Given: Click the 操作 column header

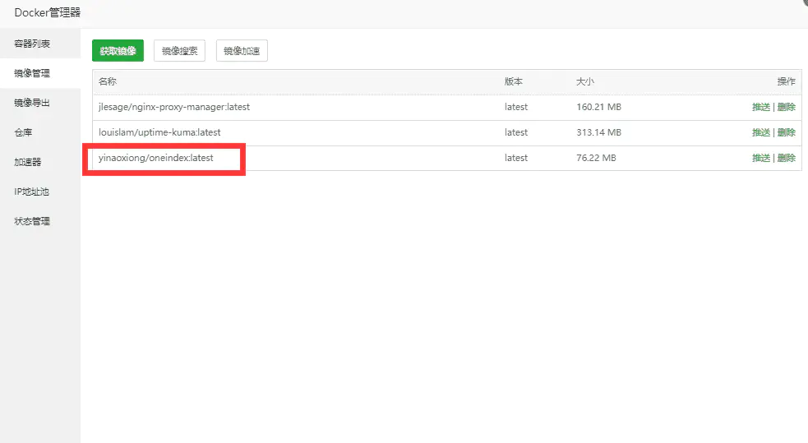Looking at the screenshot, I should pyautogui.click(x=787, y=81).
